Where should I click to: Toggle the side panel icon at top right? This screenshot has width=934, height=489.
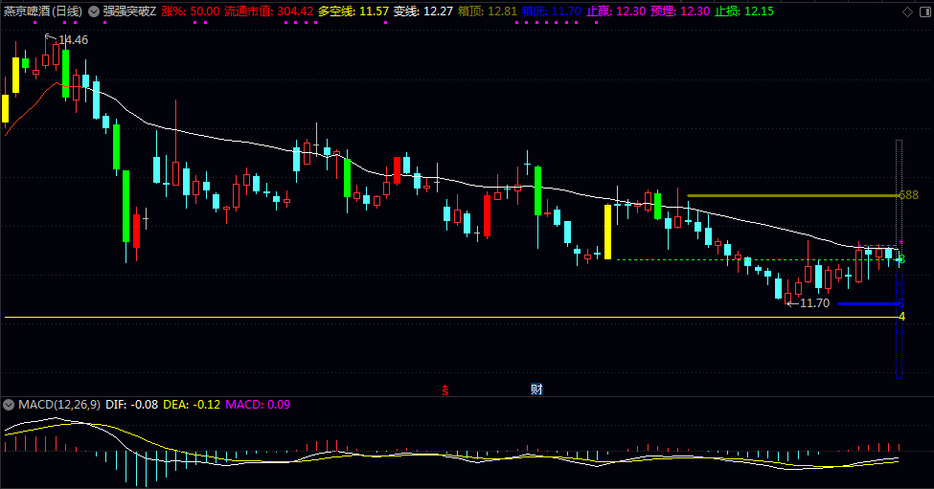(x=926, y=11)
